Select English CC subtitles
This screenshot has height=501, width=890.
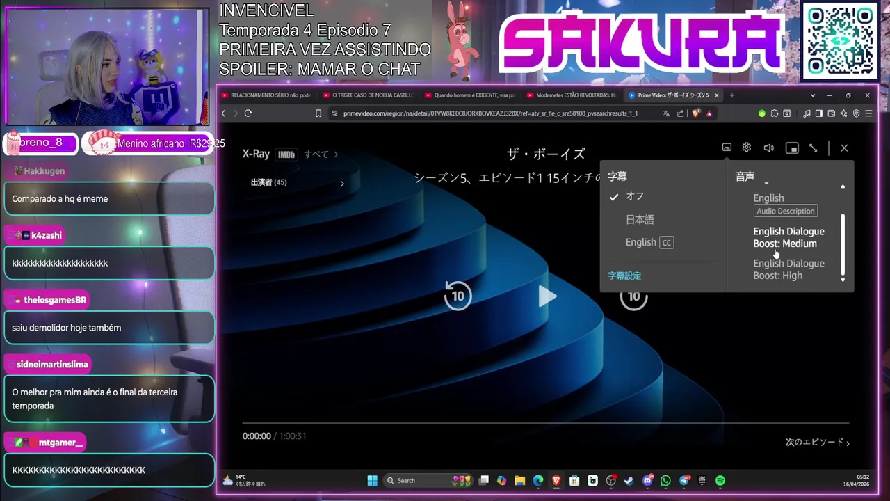[649, 242]
